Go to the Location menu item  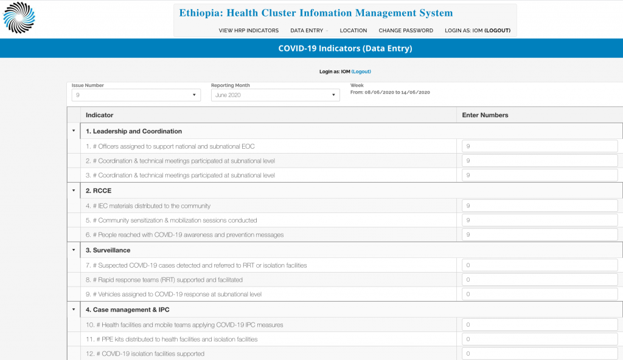(353, 30)
